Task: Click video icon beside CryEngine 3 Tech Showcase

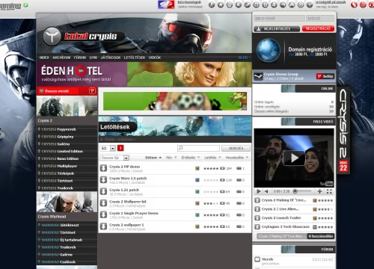Action: click(257, 226)
